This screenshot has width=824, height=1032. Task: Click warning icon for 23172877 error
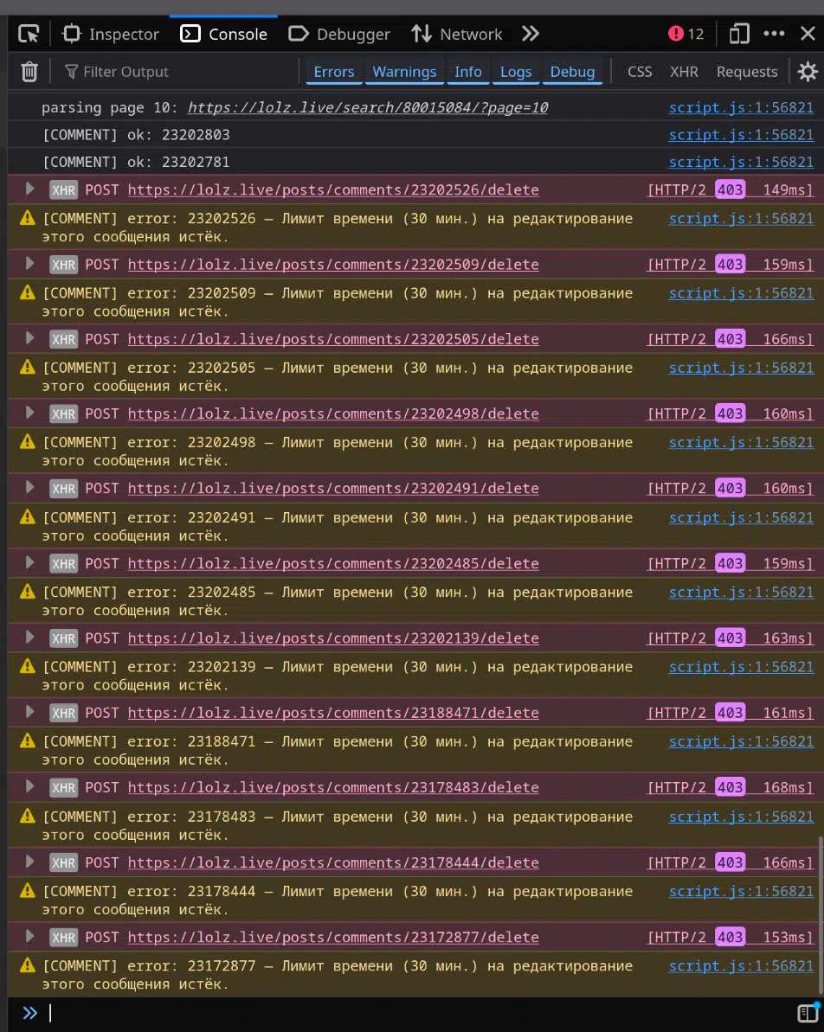point(27,965)
